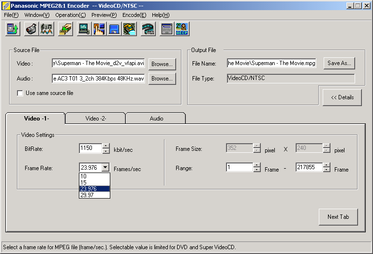The width and height of the screenshot is (373, 254).
Task: Click the hand with file folders icon
Action: 65,29
